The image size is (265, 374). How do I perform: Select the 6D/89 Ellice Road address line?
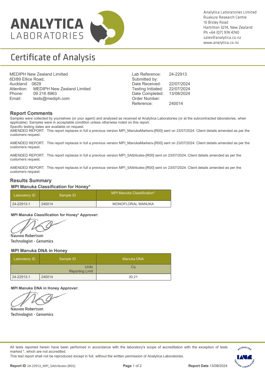pos(27,79)
